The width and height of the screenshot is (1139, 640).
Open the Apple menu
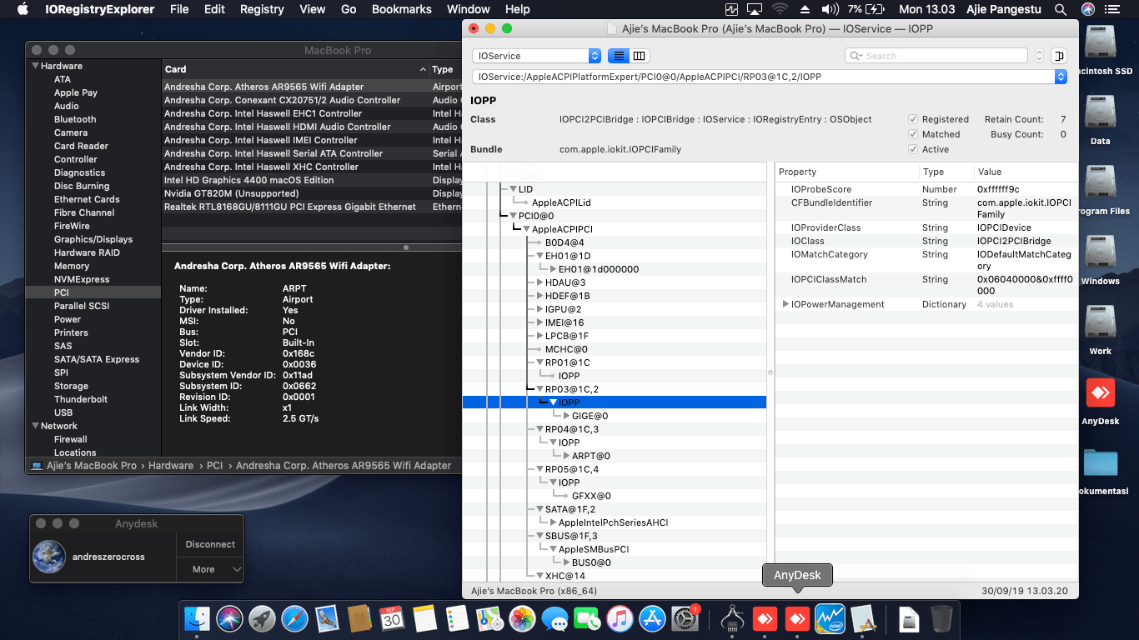(23, 9)
